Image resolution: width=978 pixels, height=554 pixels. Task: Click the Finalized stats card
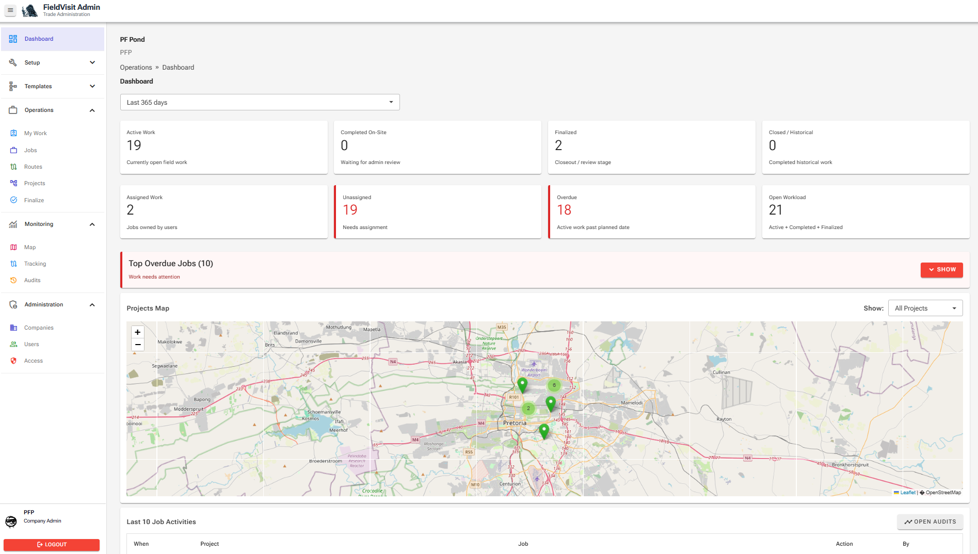point(652,147)
